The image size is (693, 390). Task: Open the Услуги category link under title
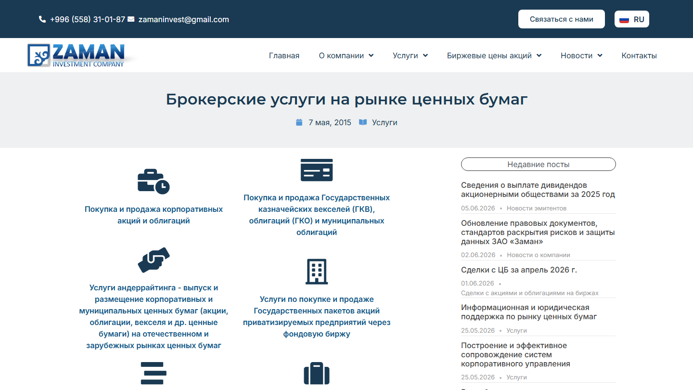385,122
